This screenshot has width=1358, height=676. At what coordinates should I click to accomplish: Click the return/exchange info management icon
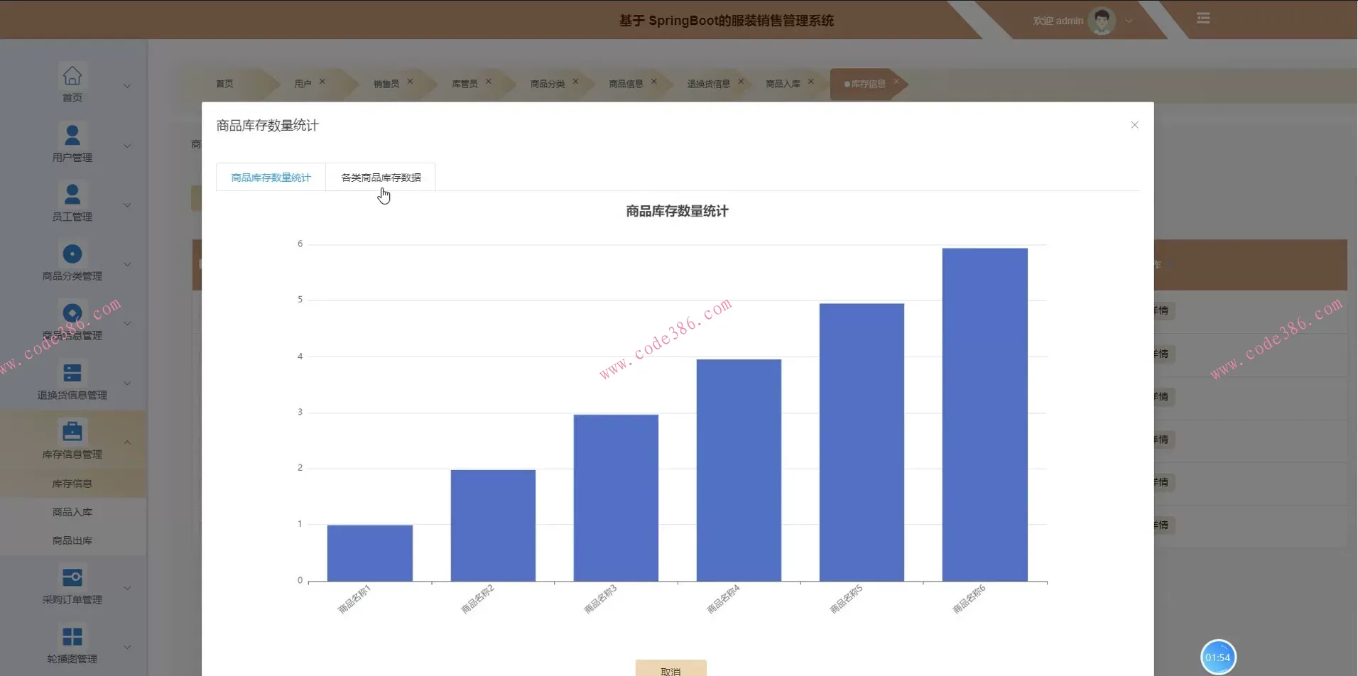(72, 373)
